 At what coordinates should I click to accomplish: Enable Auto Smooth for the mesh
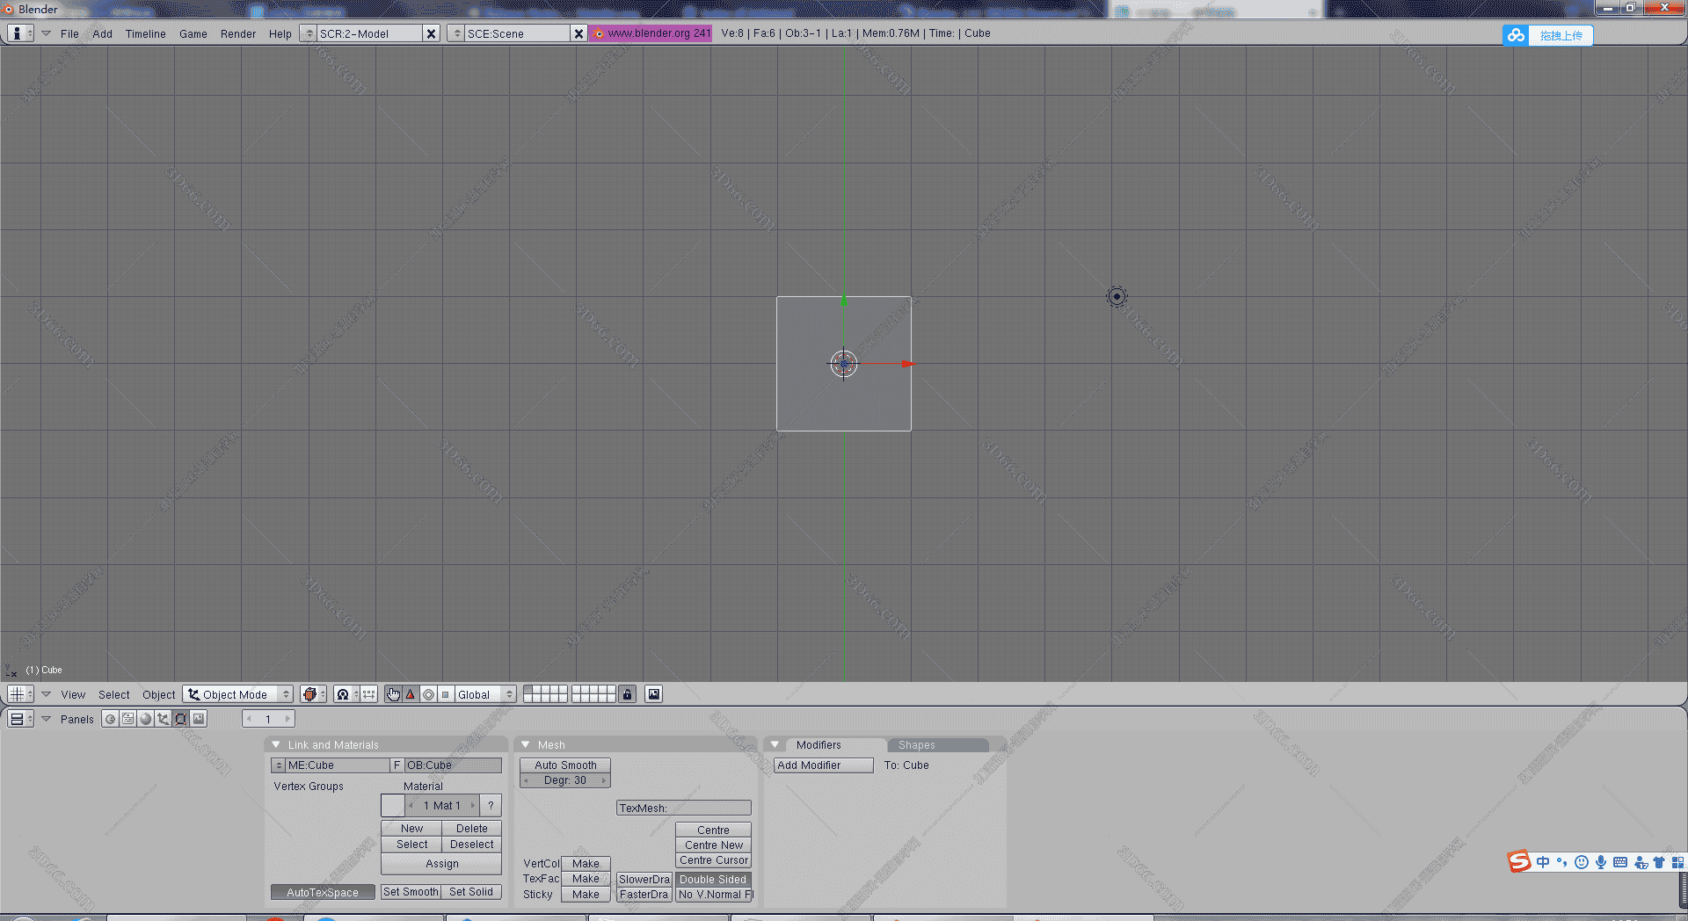tap(565, 765)
